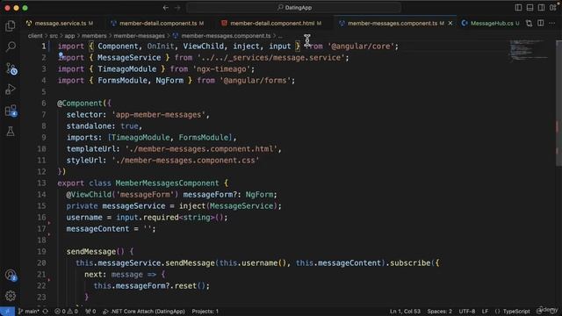This screenshot has height=316, width=562.
Task: Click 'sendMessage()' method on line 19
Action: pyautogui.click(x=95, y=252)
